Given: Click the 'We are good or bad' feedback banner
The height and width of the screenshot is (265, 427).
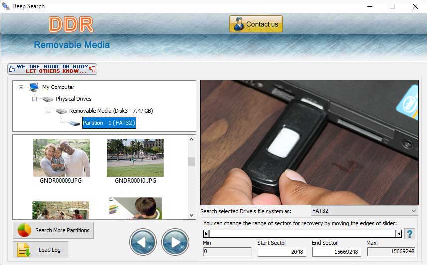Looking at the screenshot, I should (x=52, y=69).
